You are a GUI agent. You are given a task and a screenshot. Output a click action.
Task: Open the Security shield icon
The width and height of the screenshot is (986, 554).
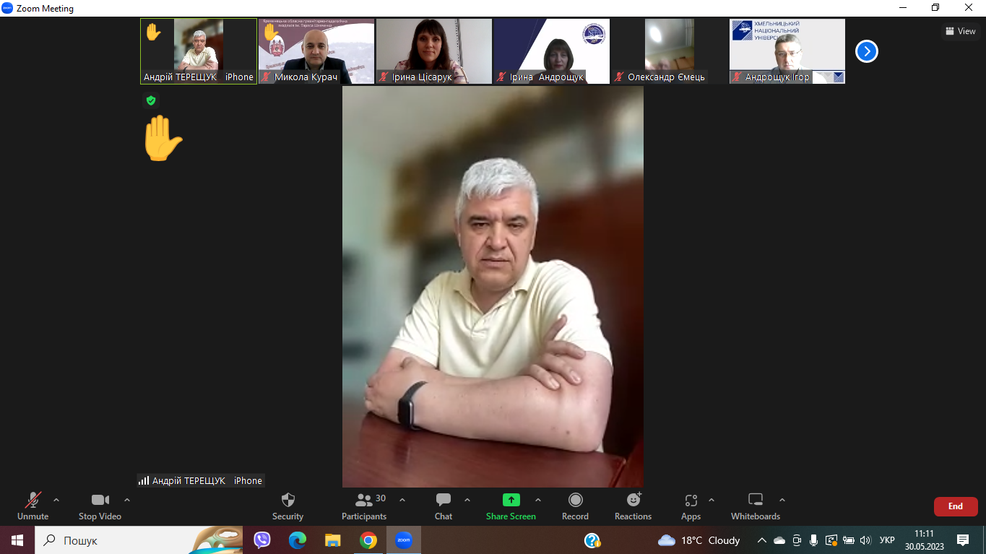[x=287, y=501]
